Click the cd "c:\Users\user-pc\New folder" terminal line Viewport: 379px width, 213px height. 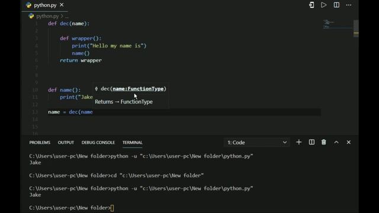click(116, 176)
